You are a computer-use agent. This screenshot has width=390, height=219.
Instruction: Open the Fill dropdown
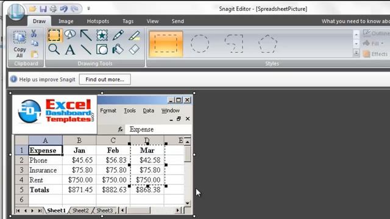click(x=374, y=43)
